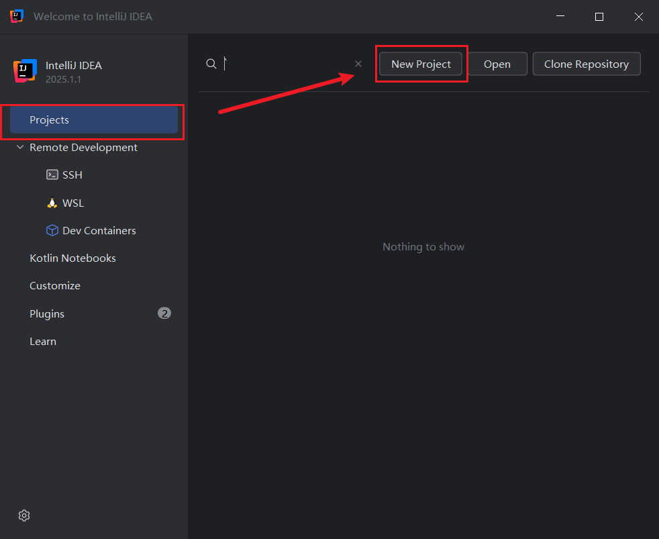
Task: Minimize the Welcome to IntelliJ IDEA window
Action: 560,16
